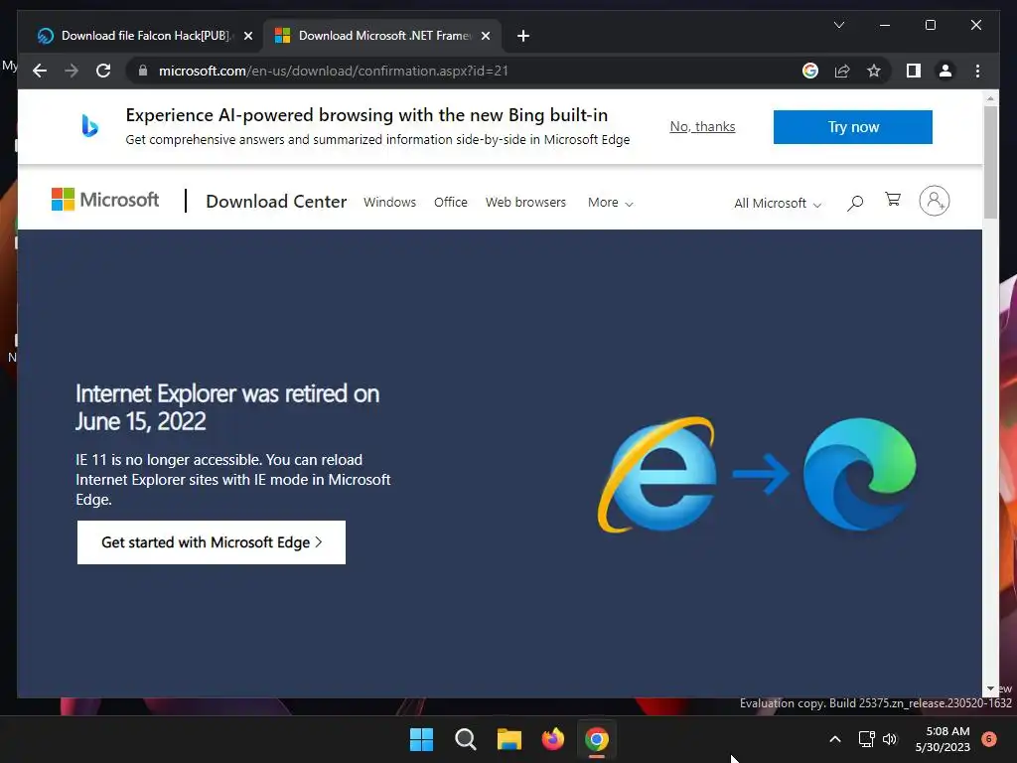Screen dimensions: 1017x763
Task: Open the Google icon in address bar
Action: 810,71
